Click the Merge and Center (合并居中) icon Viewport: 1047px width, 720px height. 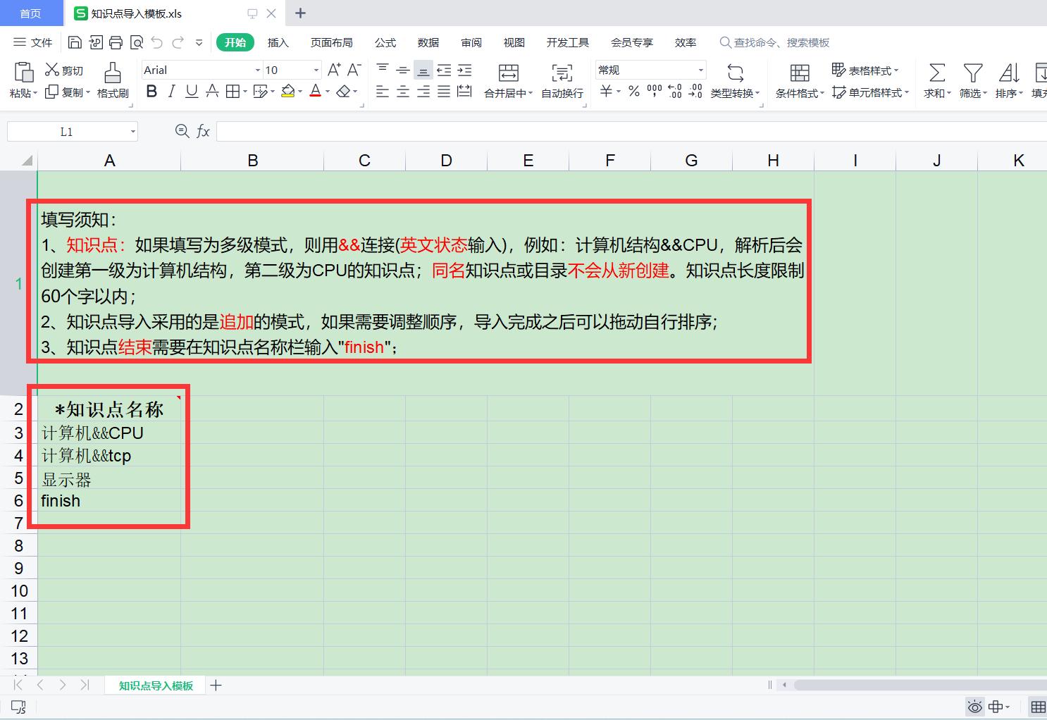click(x=508, y=73)
